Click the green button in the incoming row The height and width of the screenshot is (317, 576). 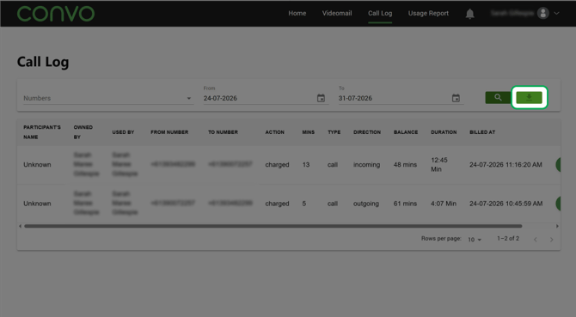(x=558, y=165)
